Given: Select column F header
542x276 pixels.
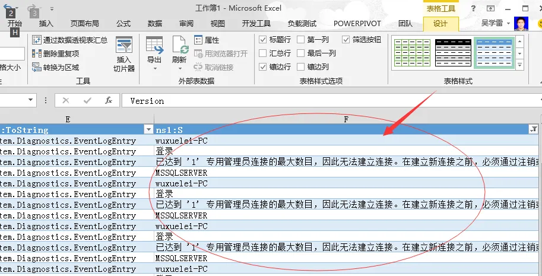Looking at the screenshot, I should point(346,119).
